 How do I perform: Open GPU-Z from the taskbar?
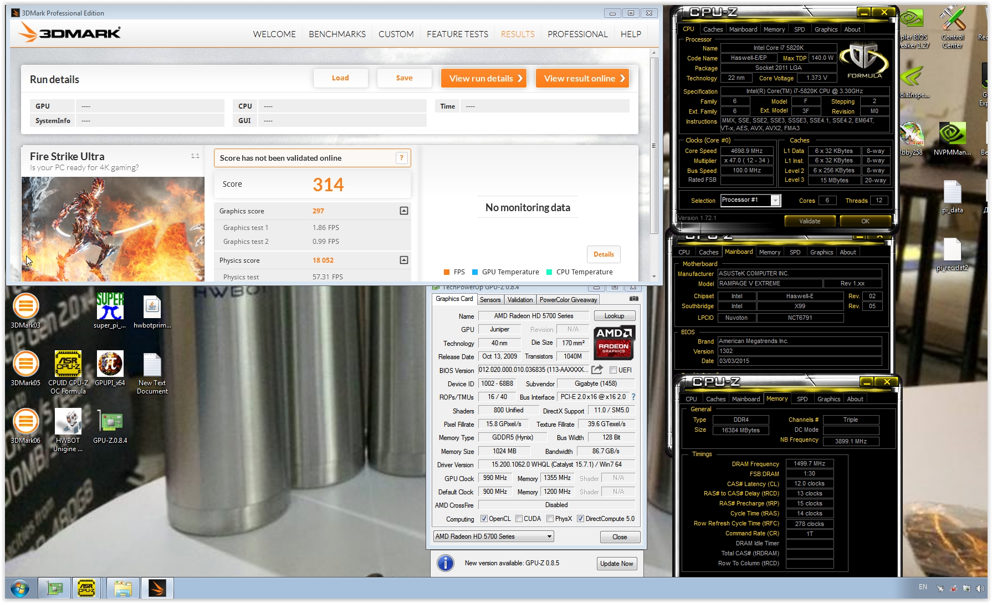pos(55,589)
